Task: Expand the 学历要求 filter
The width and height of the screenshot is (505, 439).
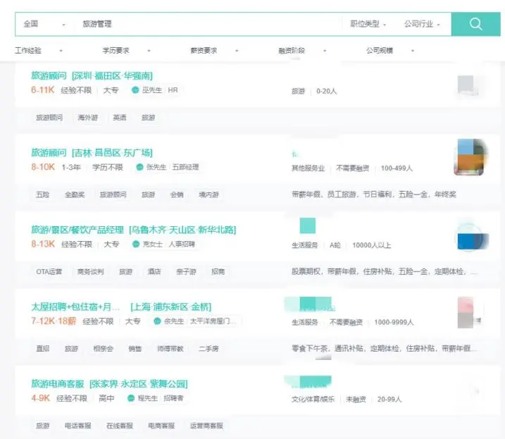Action: coord(126,51)
